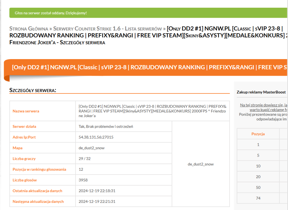Click position '5' in the MasterBoost table
The image size is (288, 210).
[x=258, y=155]
